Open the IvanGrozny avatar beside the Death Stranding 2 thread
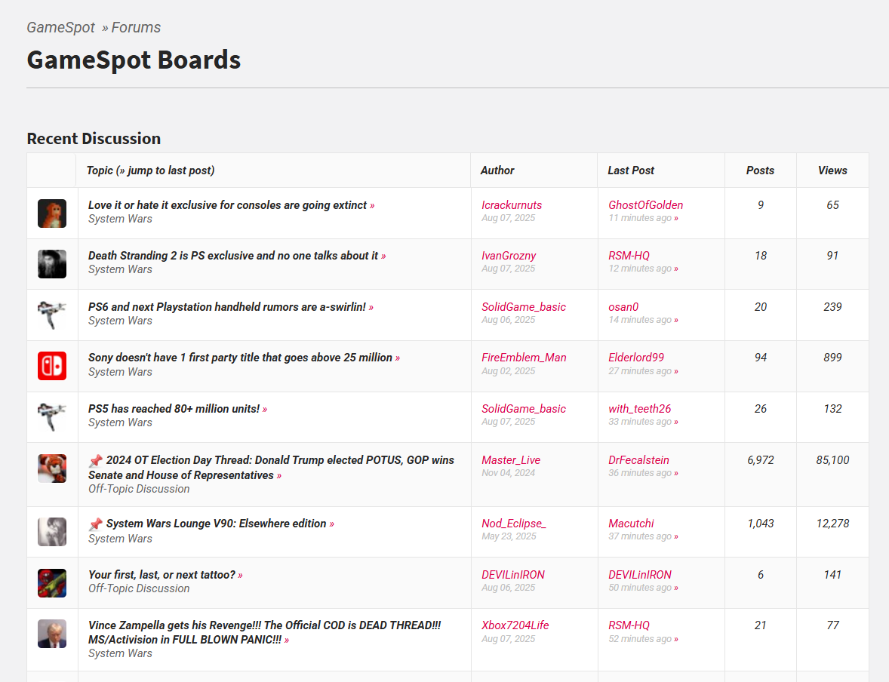 tap(52, 264)
